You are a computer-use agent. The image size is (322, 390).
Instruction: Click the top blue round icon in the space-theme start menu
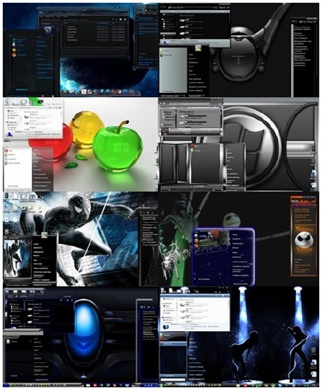(14, 40)
